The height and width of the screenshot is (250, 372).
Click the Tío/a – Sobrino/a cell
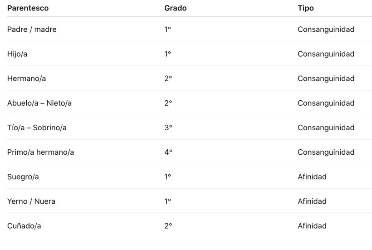pyautogui.click(x=37, y=127)
